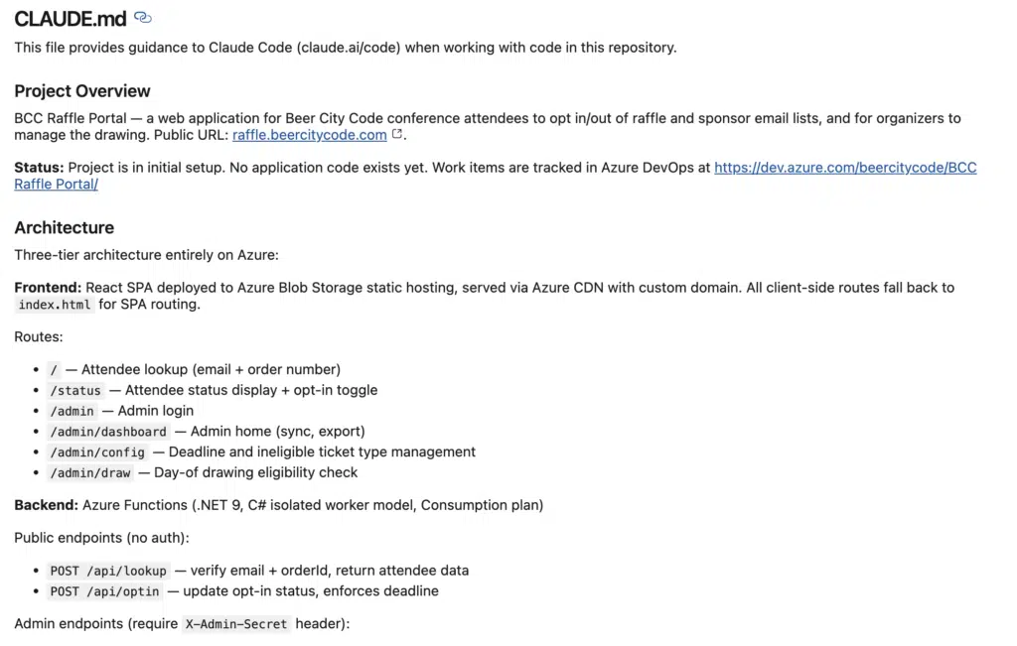Click the X-Admin-Secret header code
Screen dimensions: 1017x646
click(236, 625)
